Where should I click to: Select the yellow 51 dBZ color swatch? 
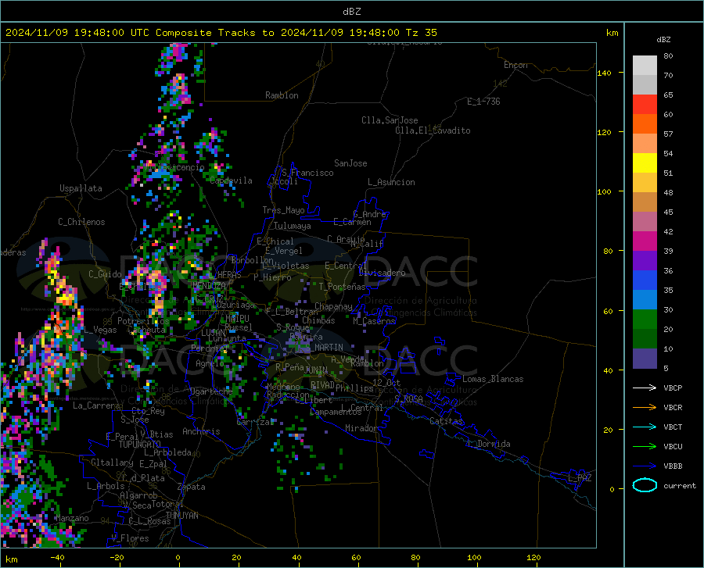645,163
